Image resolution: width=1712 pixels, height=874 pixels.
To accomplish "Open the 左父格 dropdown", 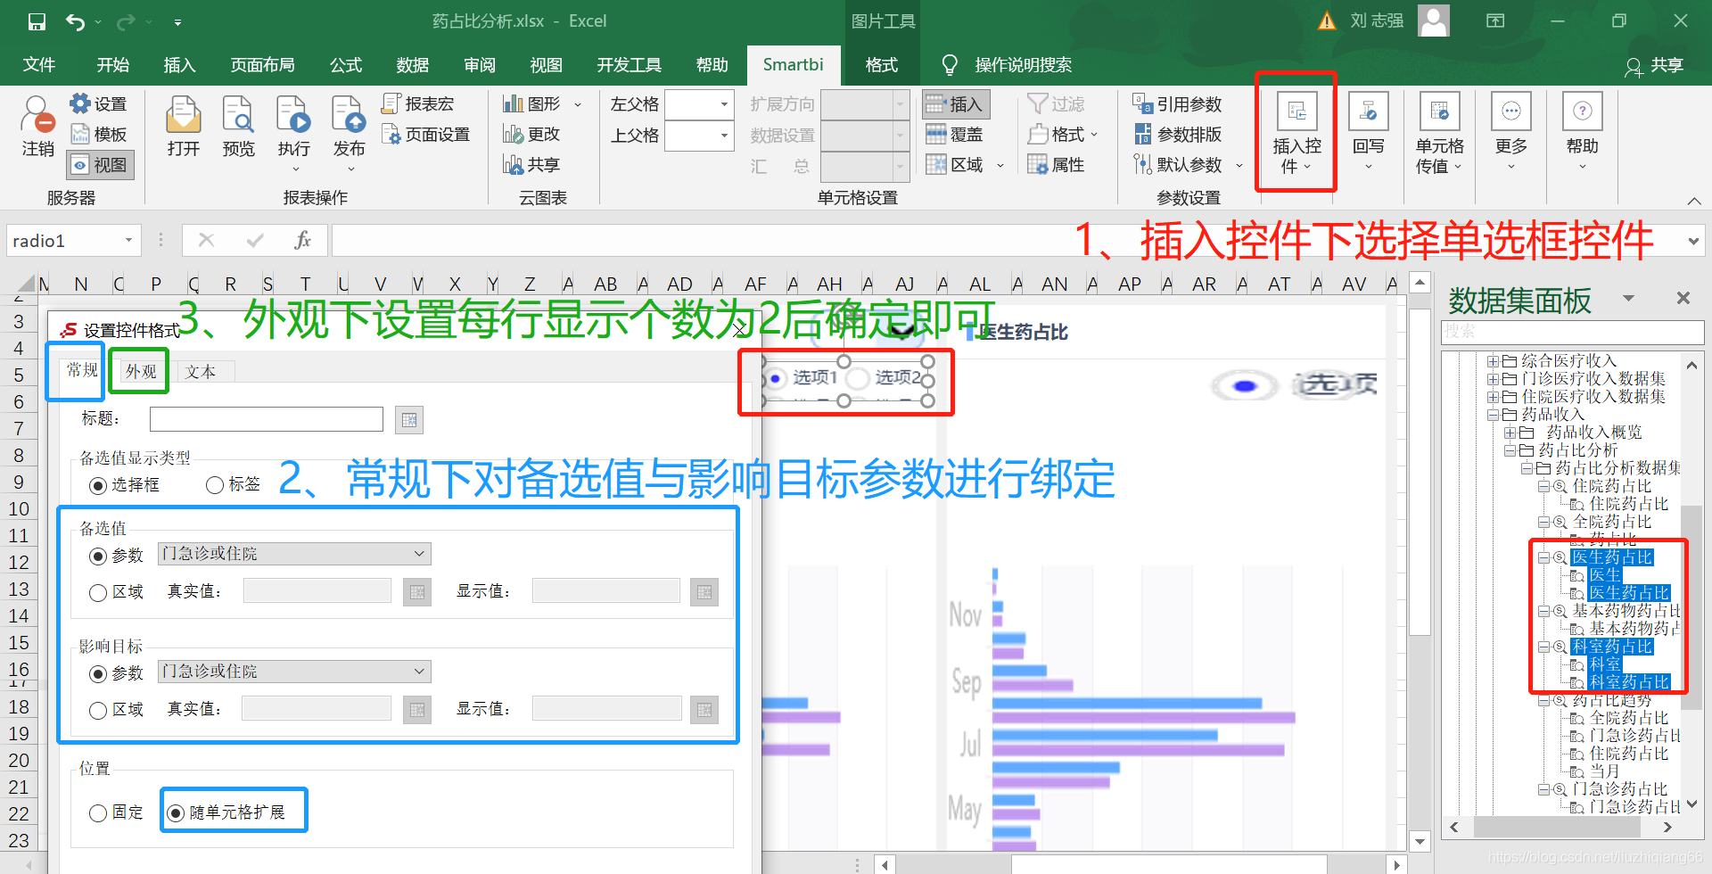I will tap(724, 104).
